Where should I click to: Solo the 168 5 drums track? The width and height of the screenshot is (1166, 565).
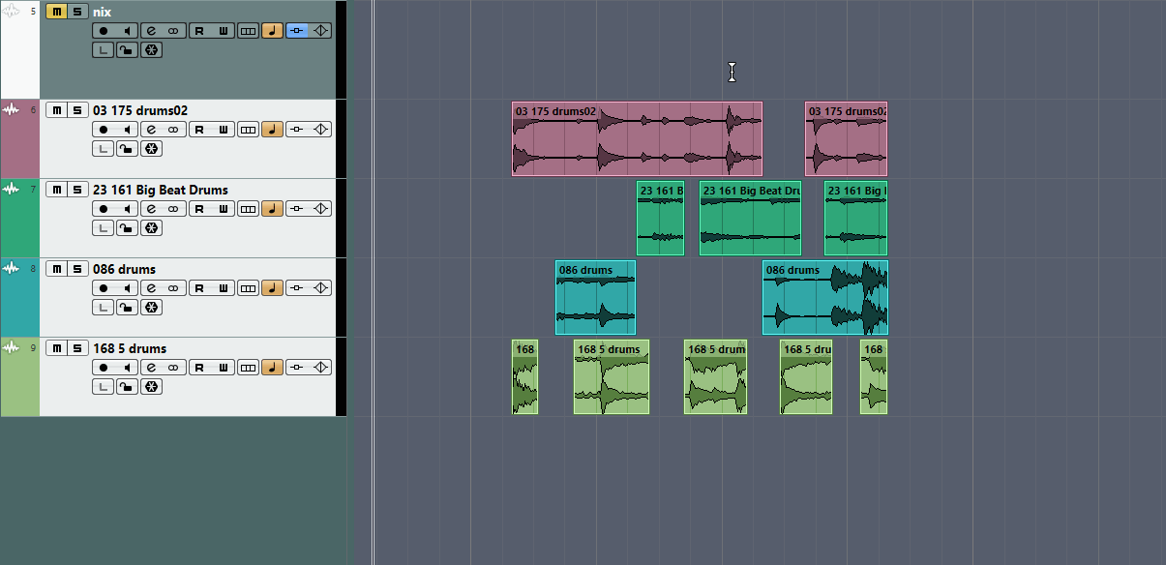tap(76, 348)
